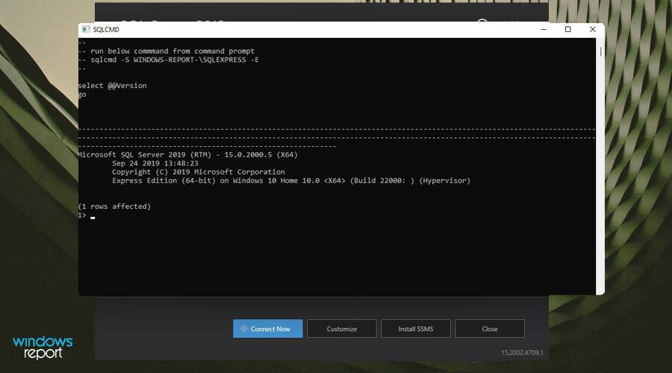Click the Install SSMS button

click(415, 329)
